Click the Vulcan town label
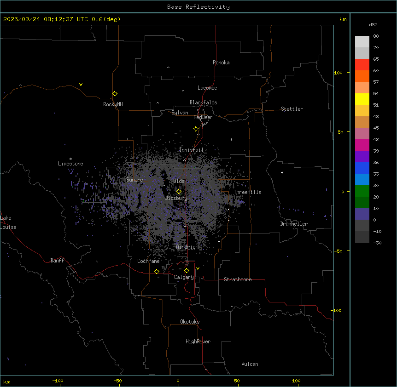The image size is (397, 387). pyautogui.click(x=250, y=364)
